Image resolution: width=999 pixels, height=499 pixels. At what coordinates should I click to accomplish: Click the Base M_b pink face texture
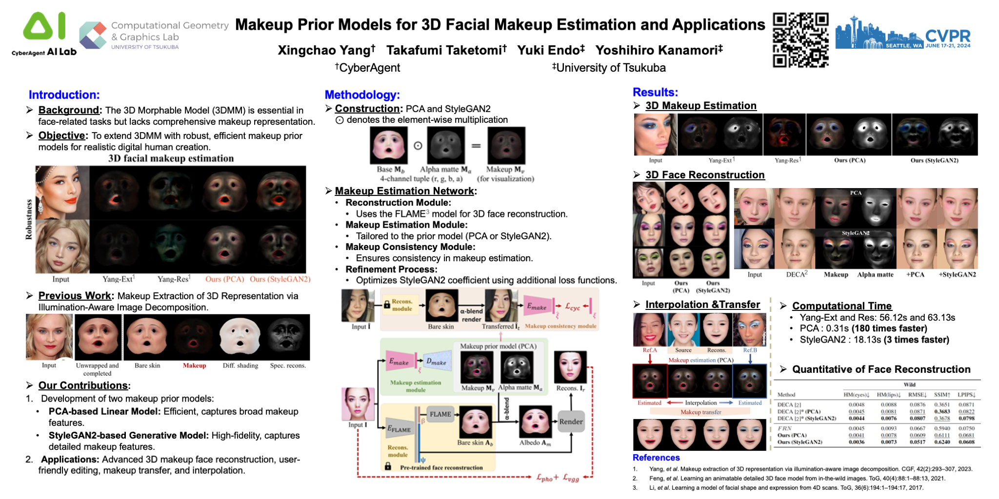(388, 145)
